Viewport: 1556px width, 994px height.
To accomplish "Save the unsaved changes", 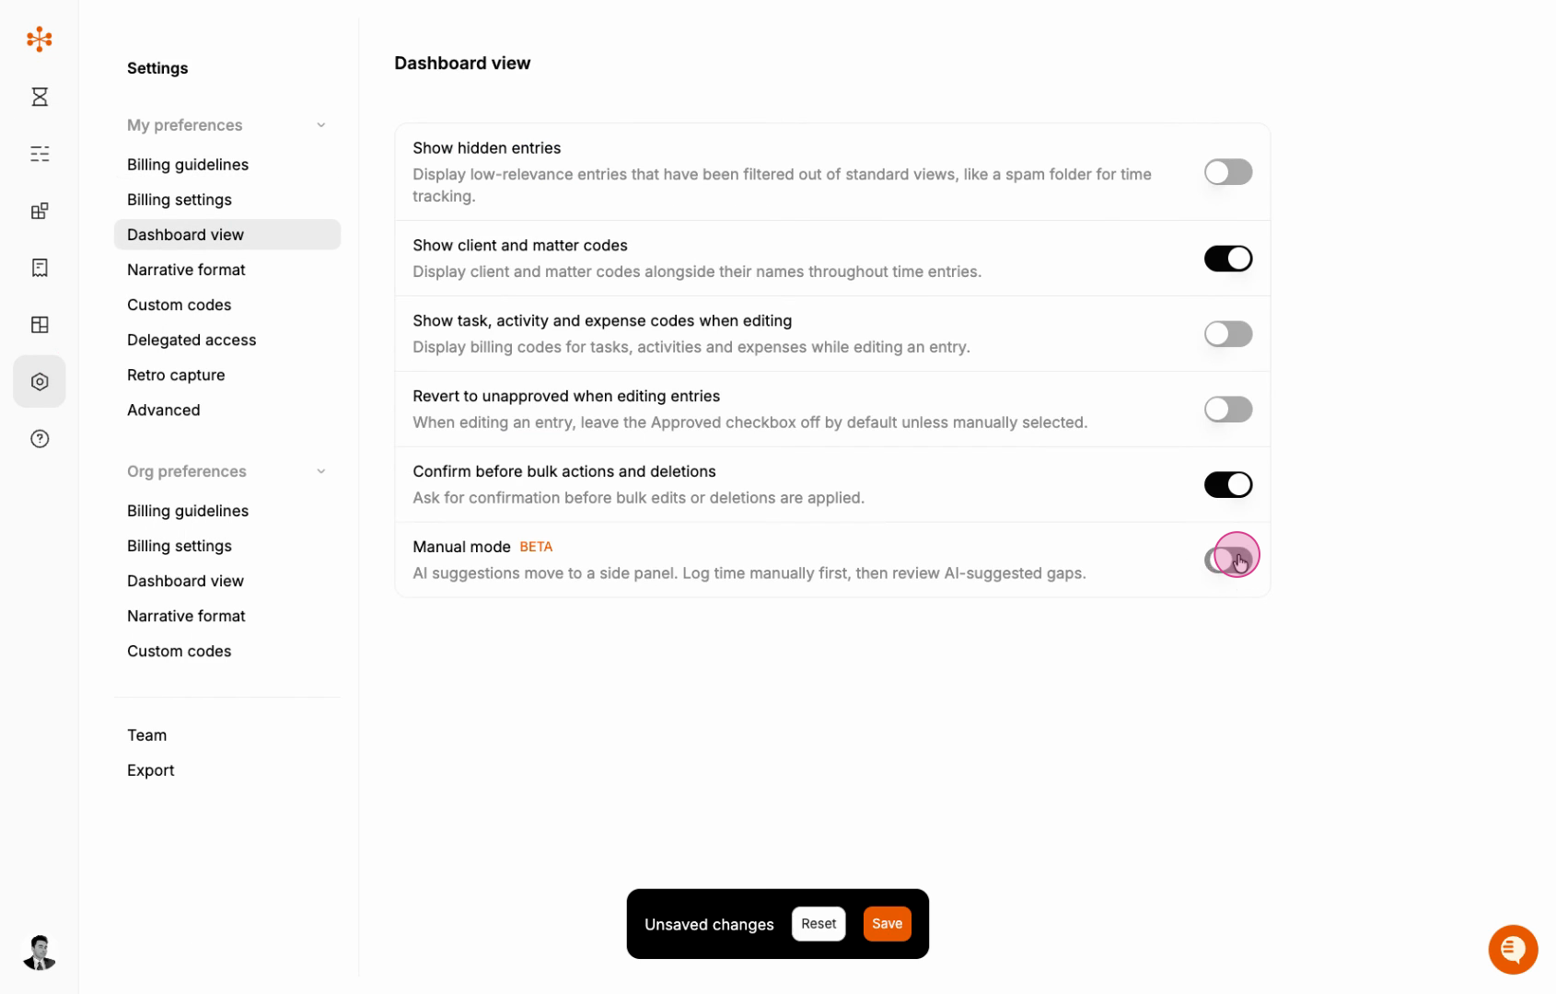I will coord(887,924).
